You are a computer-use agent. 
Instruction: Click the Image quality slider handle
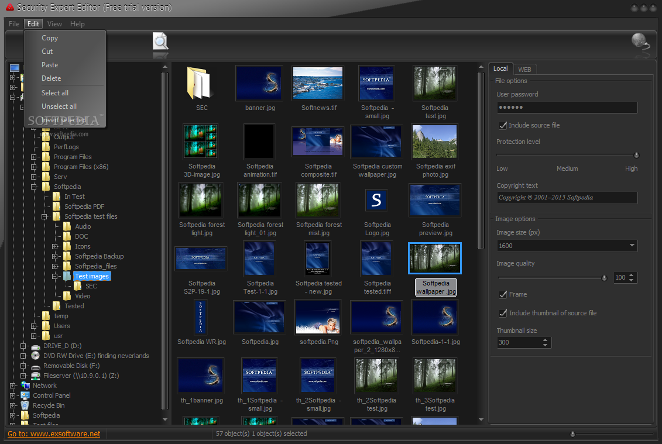point(604,278)
